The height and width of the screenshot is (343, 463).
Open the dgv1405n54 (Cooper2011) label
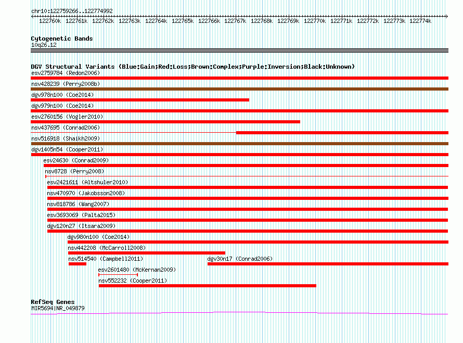[x=67, y=149]
